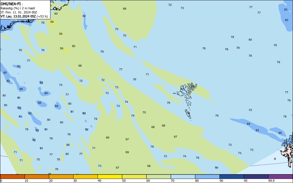Choose the purple legend swatch above 99.9
The height and width of the screenshot is (183, 293).
[x=280, y=177]
